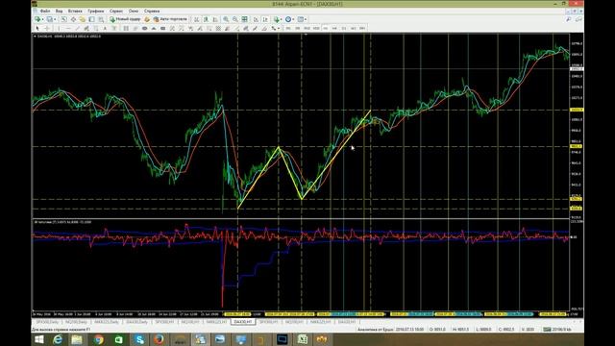Click the connection status in status bar
The width and height of the screenshot is (615, 346).
pyautogui.click(x=557, y=330)
